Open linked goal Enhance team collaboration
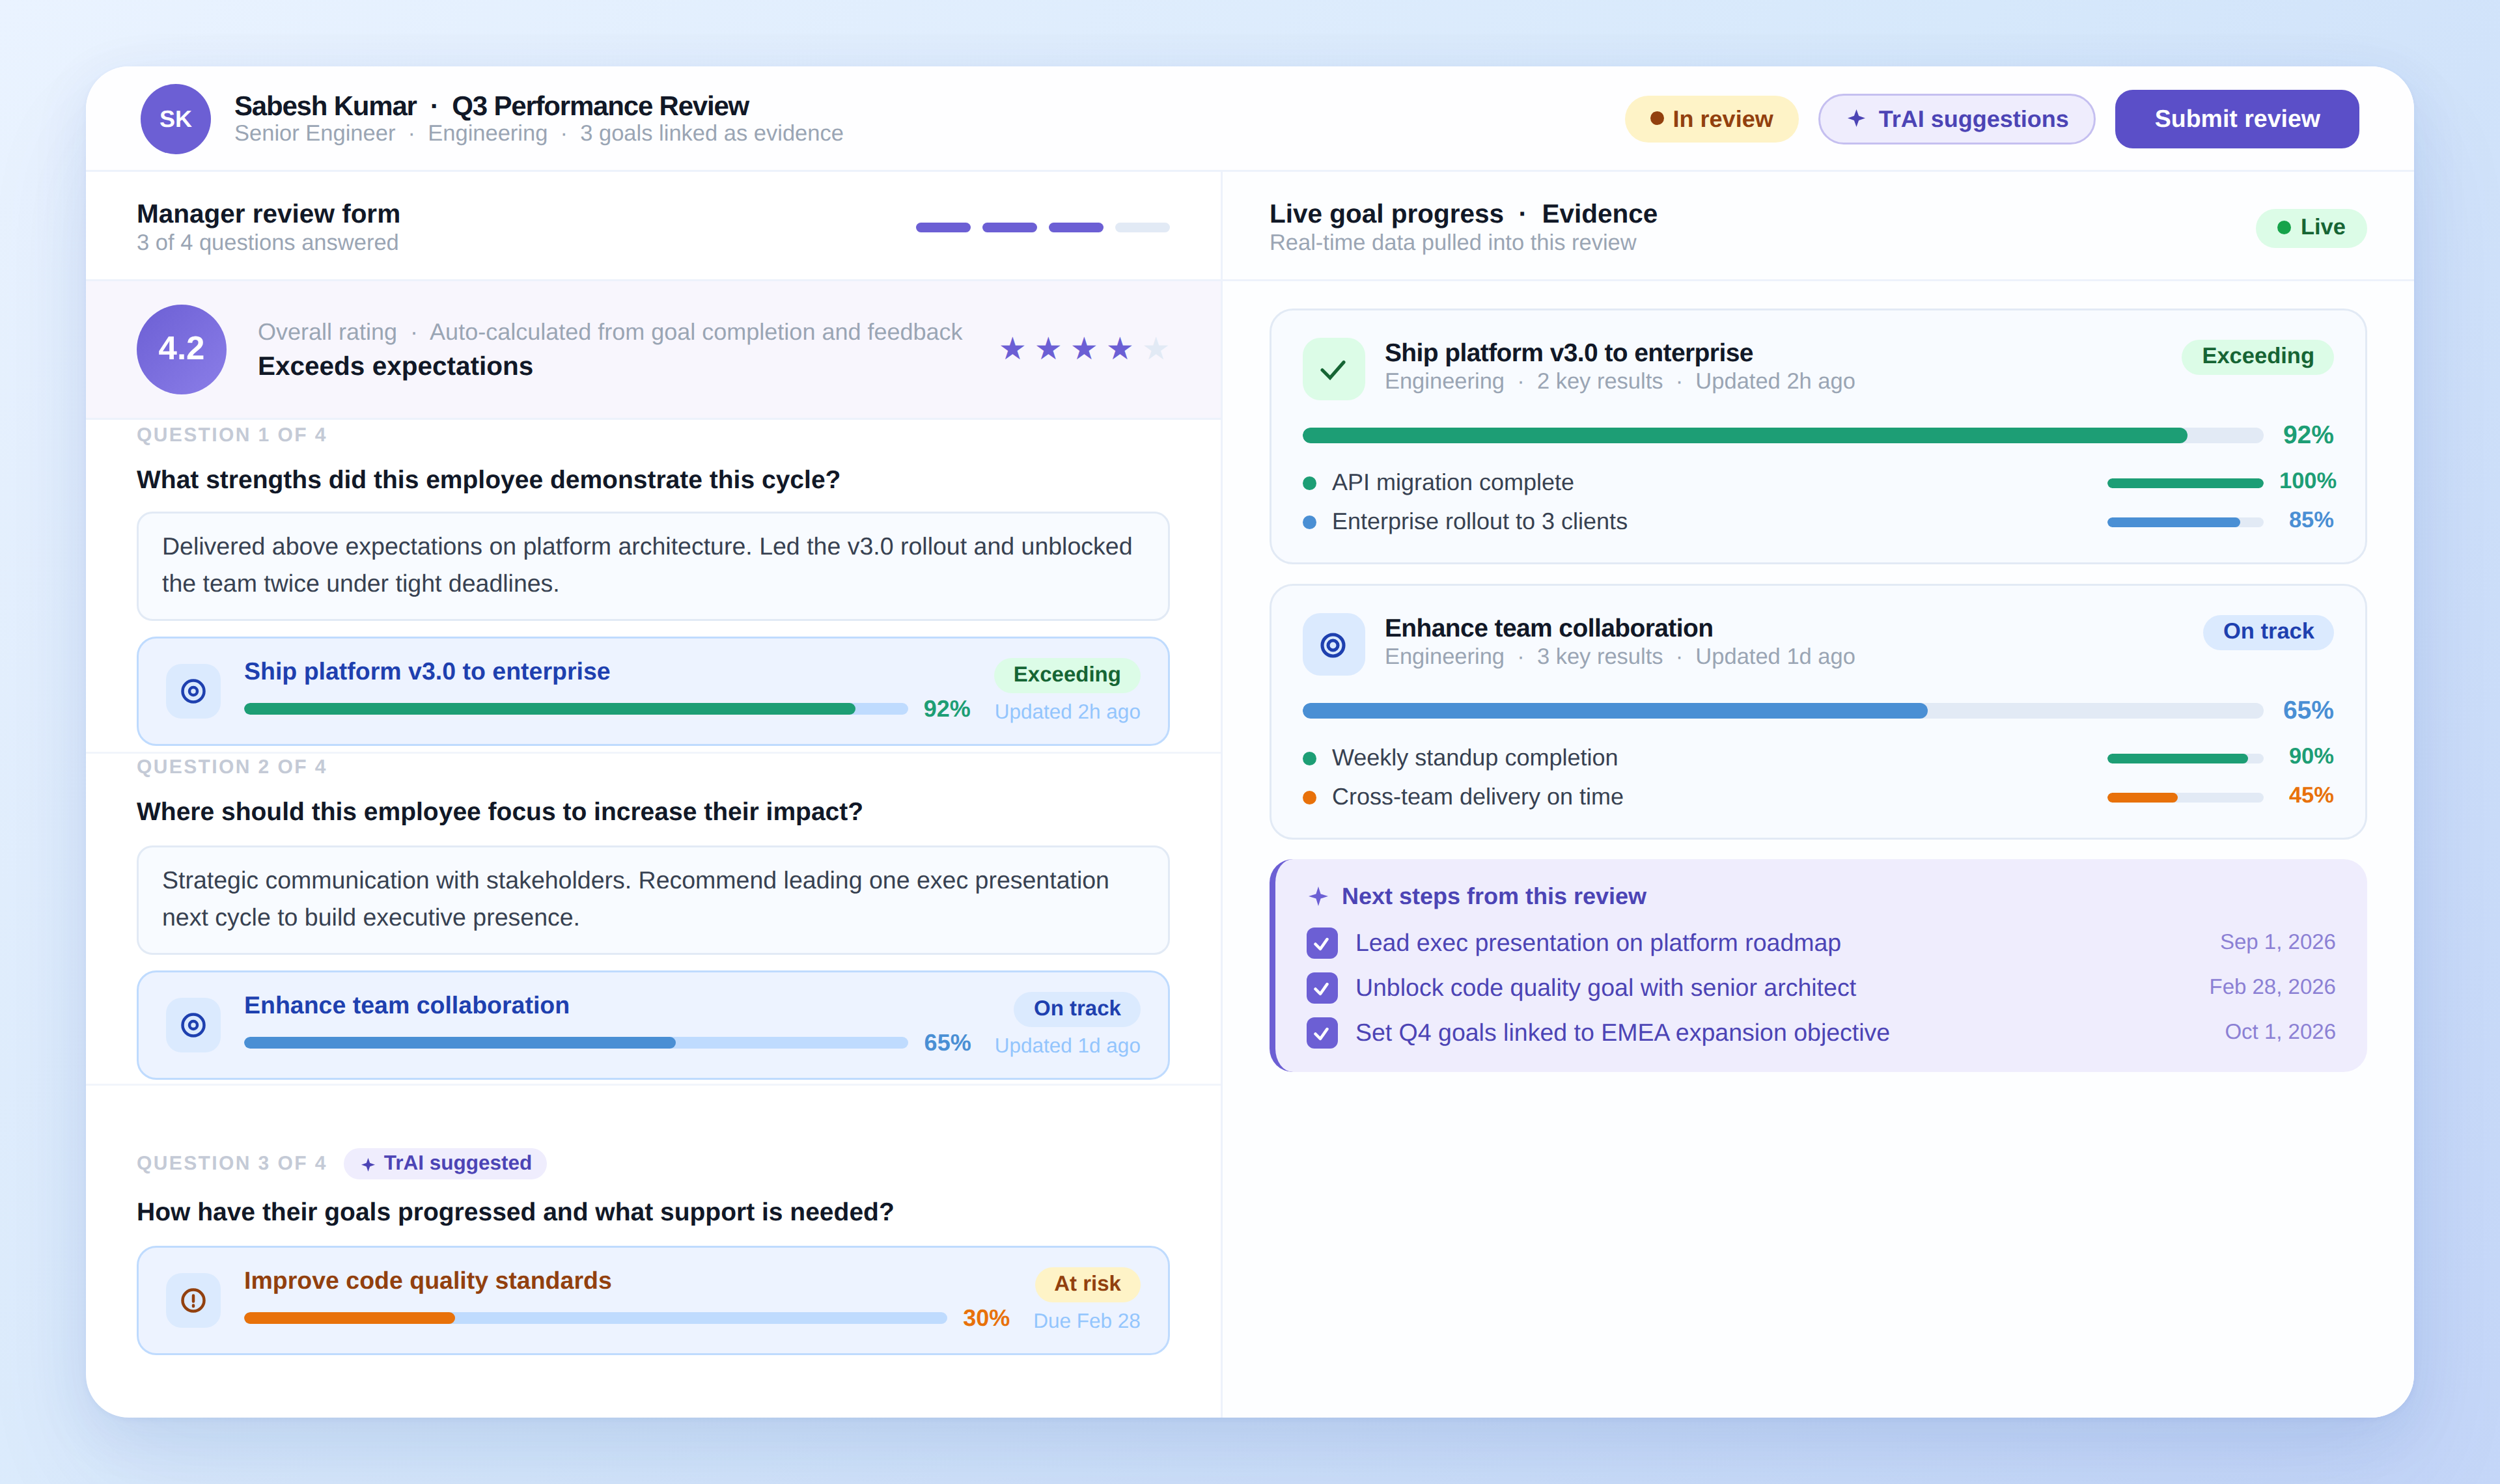Screen dimensions: 2500x1484 click(x=406, y=1005)
